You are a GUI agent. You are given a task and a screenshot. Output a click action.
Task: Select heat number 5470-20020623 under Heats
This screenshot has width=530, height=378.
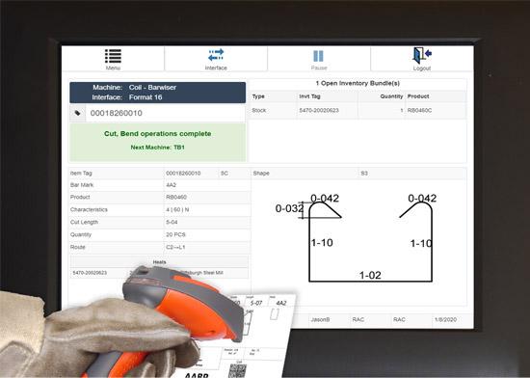[x=90, y=273]
